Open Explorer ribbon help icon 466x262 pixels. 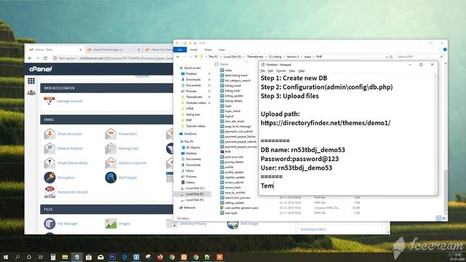point(445,49)
